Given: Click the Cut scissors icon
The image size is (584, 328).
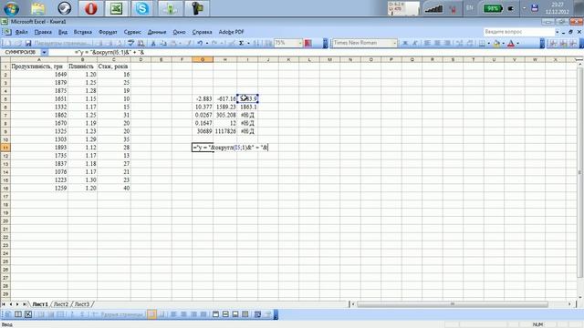Looking at the screenshot, I should point(153,44).
